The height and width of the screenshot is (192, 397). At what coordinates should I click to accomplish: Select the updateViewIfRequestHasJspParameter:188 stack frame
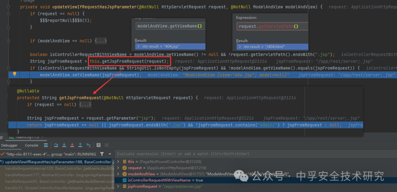click(58, 162)
